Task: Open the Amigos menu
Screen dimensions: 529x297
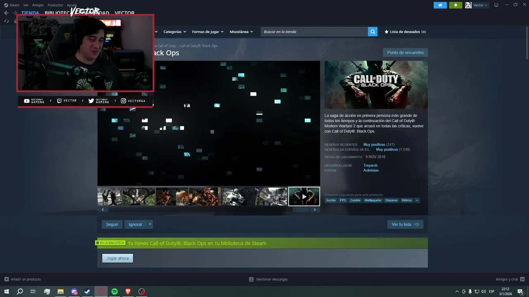Action: click(38, 5)
